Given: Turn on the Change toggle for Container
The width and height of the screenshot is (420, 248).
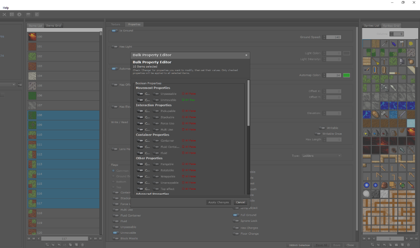Looking at the screenshot, I should 141,141.
